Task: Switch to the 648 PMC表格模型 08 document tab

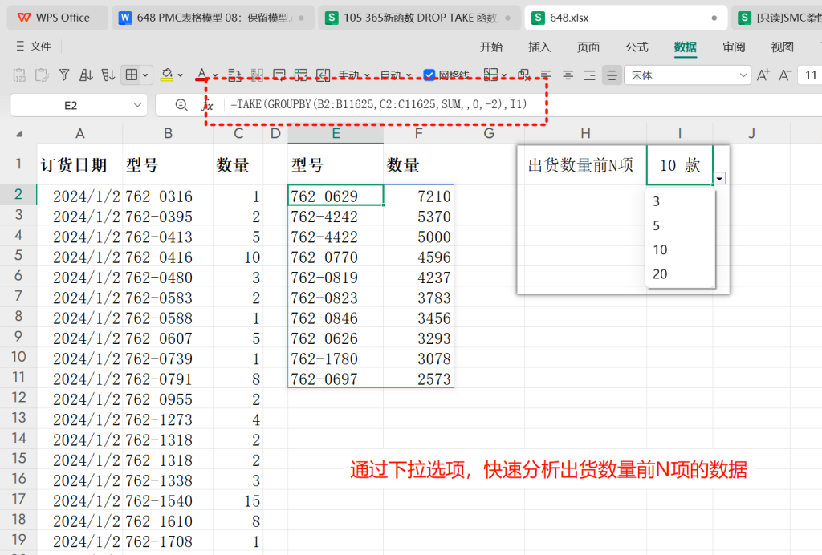Action: (x=212, y=18)
